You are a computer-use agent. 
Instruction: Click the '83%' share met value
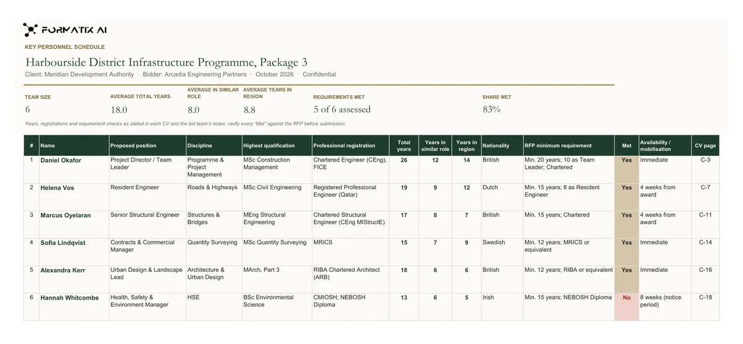point(492,110)
